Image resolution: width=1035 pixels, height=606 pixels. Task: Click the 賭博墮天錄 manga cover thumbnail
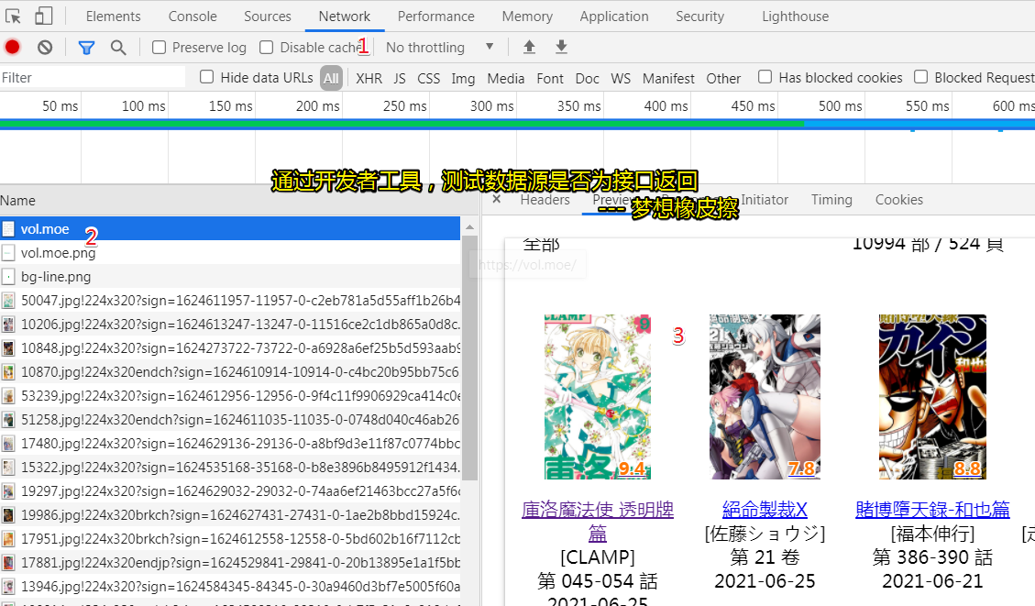(x=932, y=397)
